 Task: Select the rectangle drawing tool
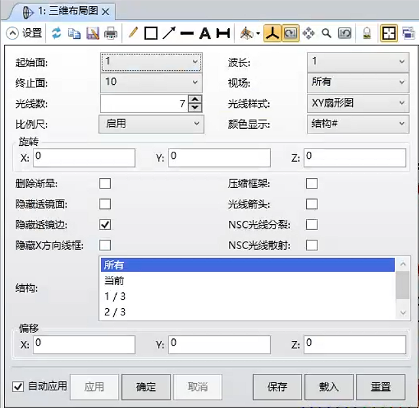[x=151, y=34]
